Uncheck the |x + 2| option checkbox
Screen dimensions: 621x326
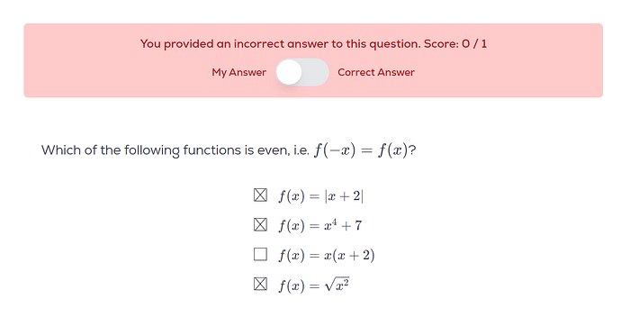pos(260,195)
